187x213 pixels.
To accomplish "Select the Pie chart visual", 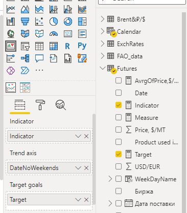I will (54, 22).
